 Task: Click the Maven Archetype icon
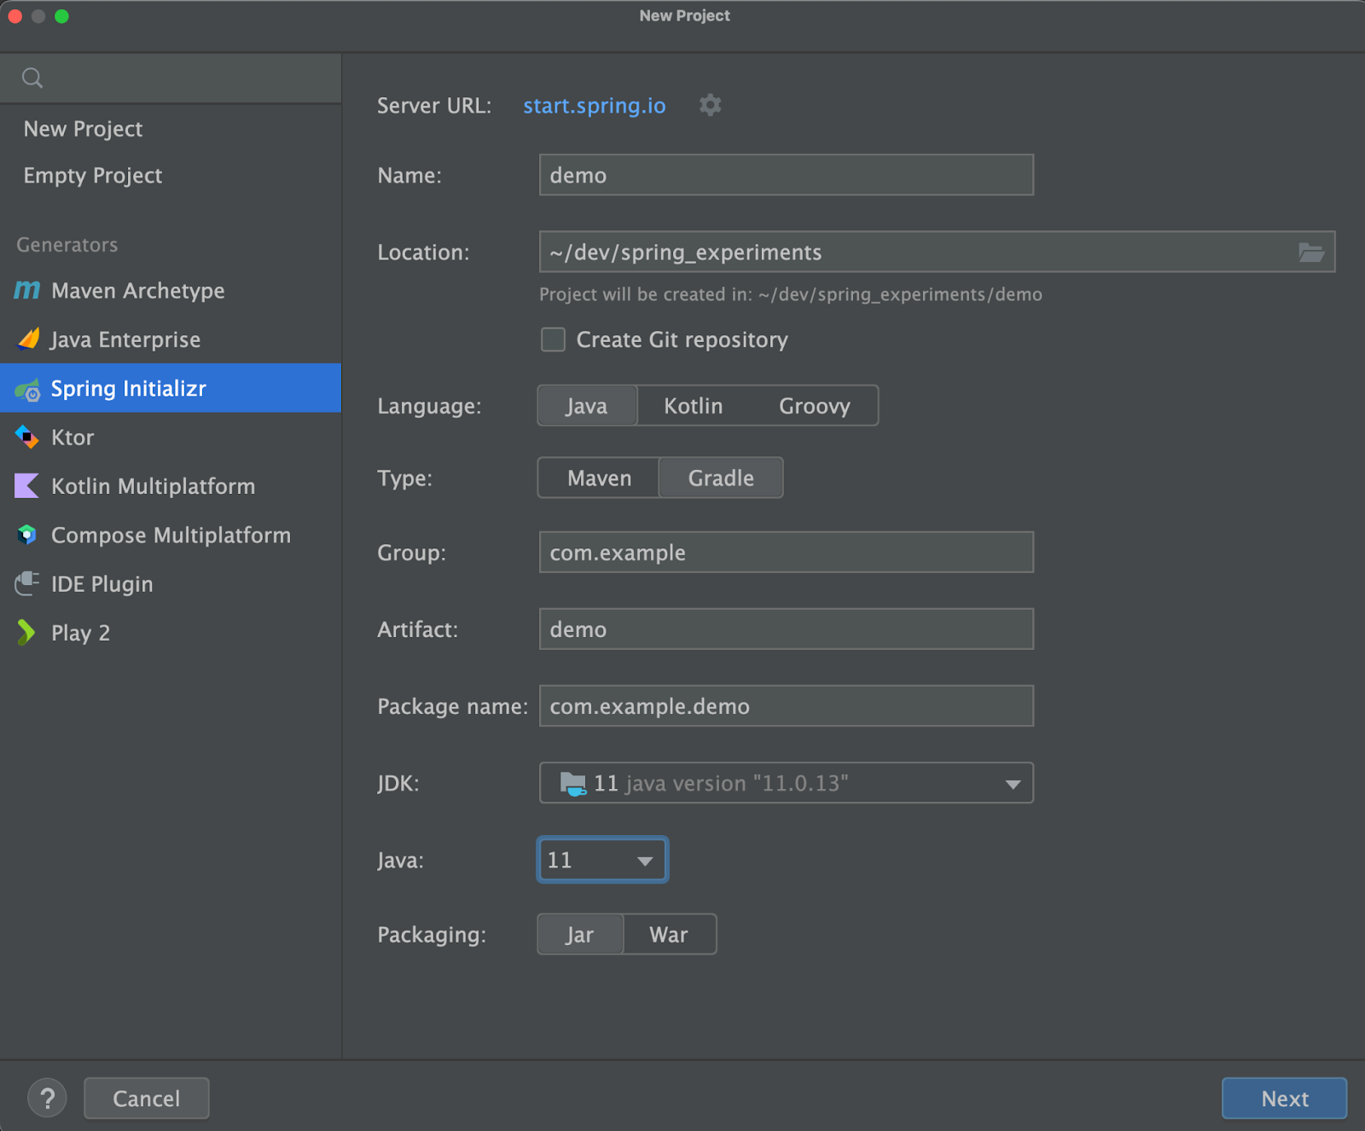pyautogui.click(x=27, y=290)
